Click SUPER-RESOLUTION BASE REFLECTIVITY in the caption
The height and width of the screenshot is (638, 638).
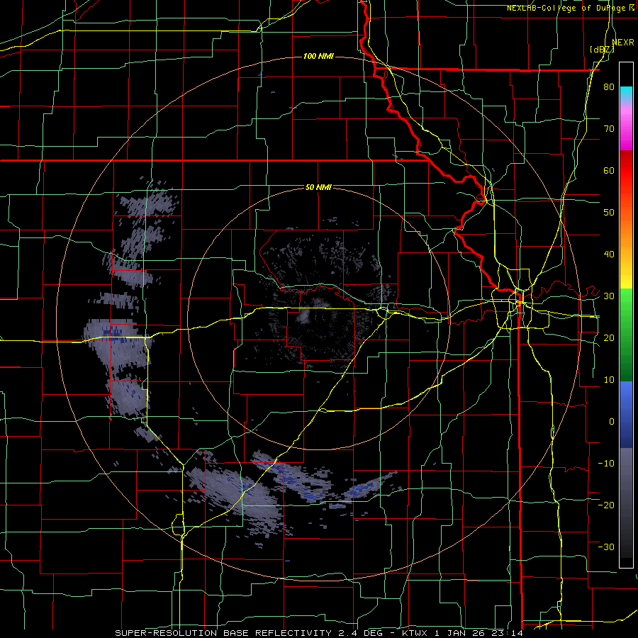[223, 633]
